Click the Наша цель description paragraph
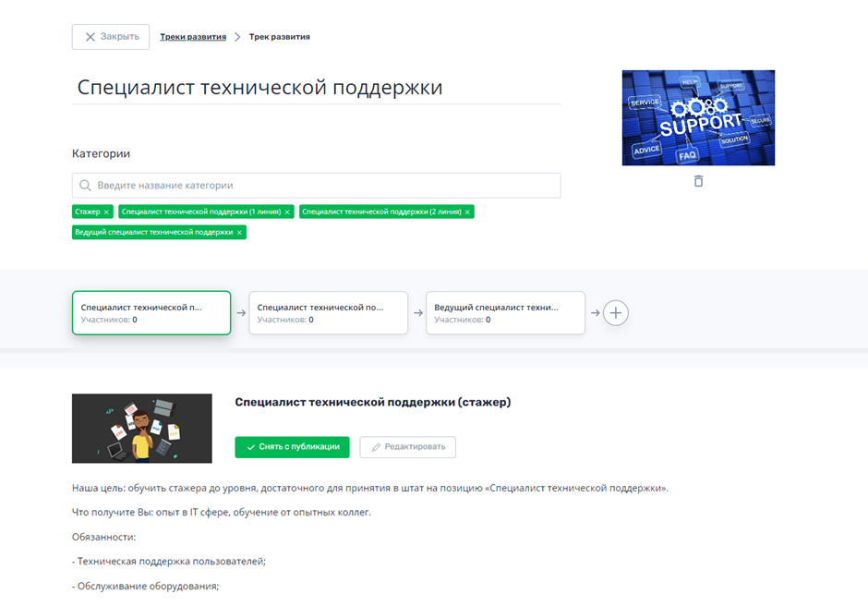 tap(370, 489)
